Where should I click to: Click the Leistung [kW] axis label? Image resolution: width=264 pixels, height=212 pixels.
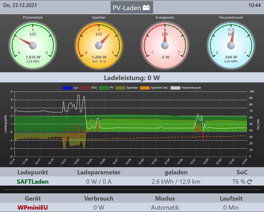coord(5,124)
